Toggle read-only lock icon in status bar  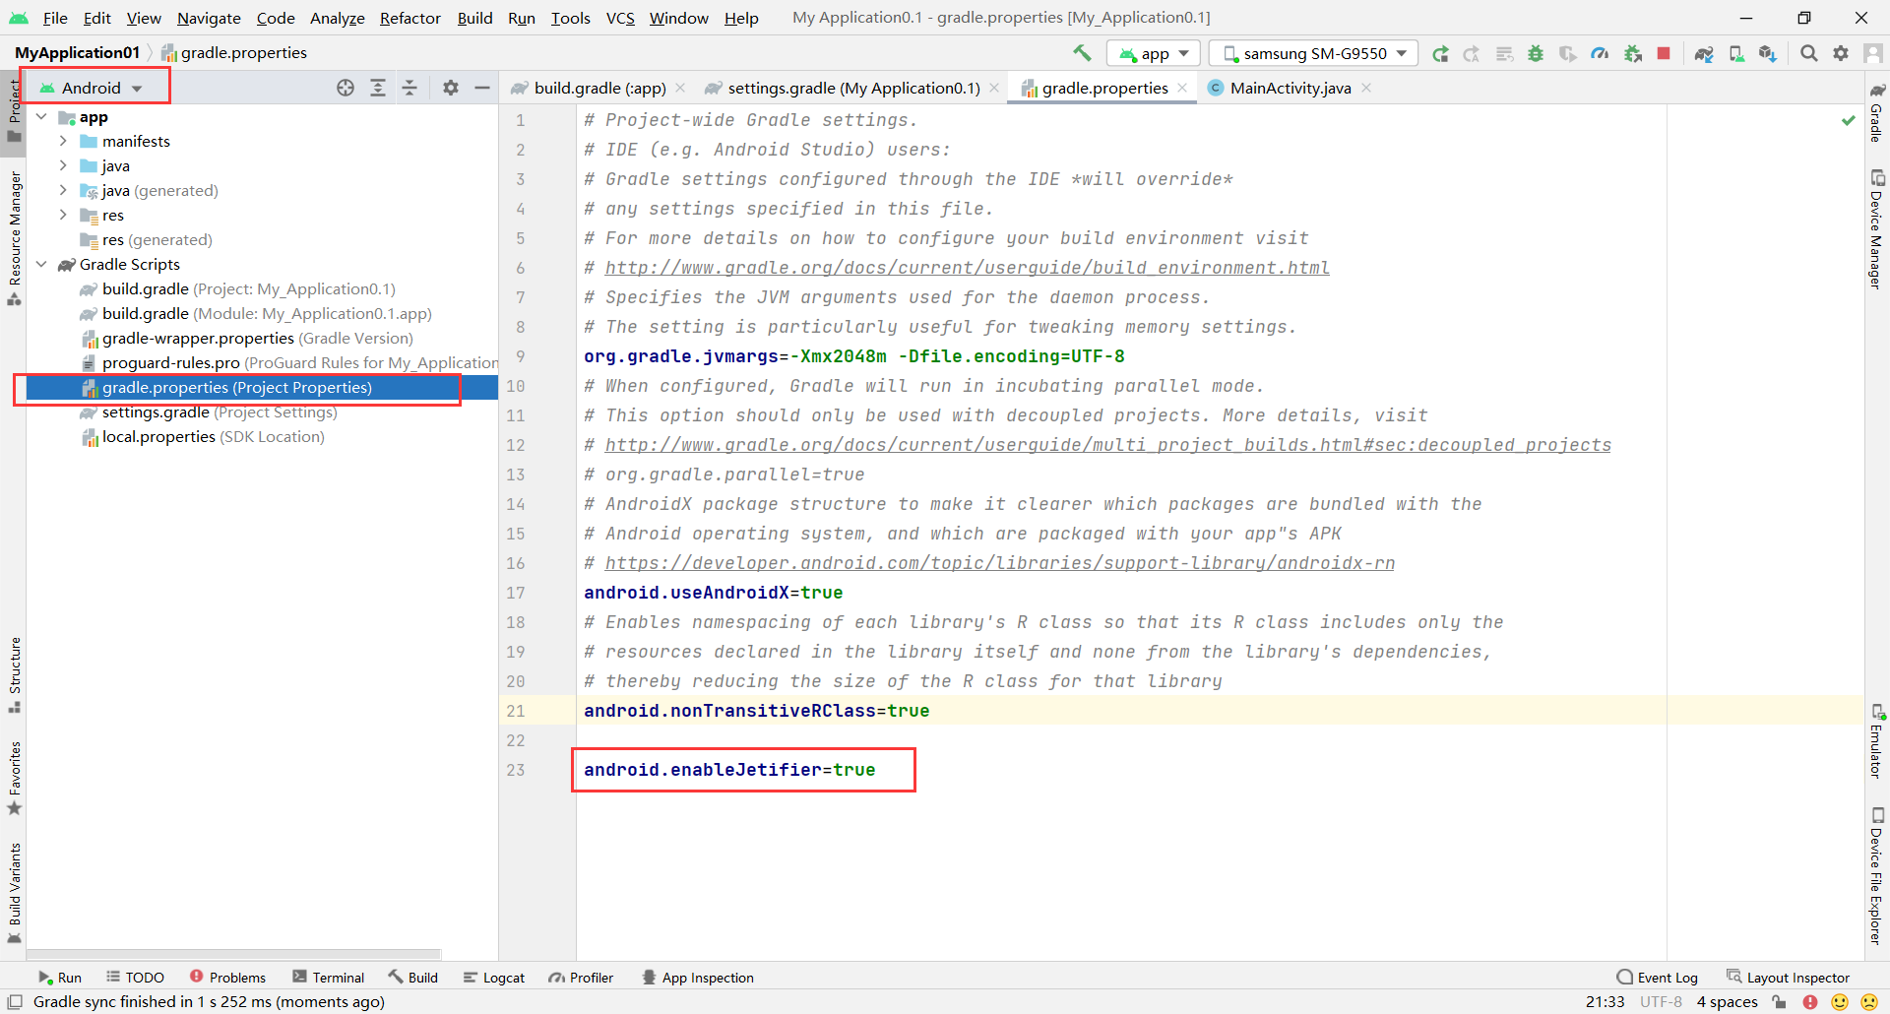1779,1001
